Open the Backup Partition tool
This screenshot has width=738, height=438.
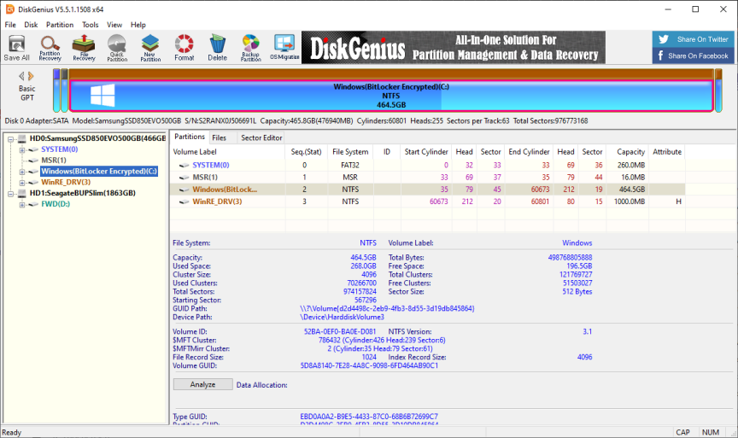pyautogui.click(x=250, y=47)
